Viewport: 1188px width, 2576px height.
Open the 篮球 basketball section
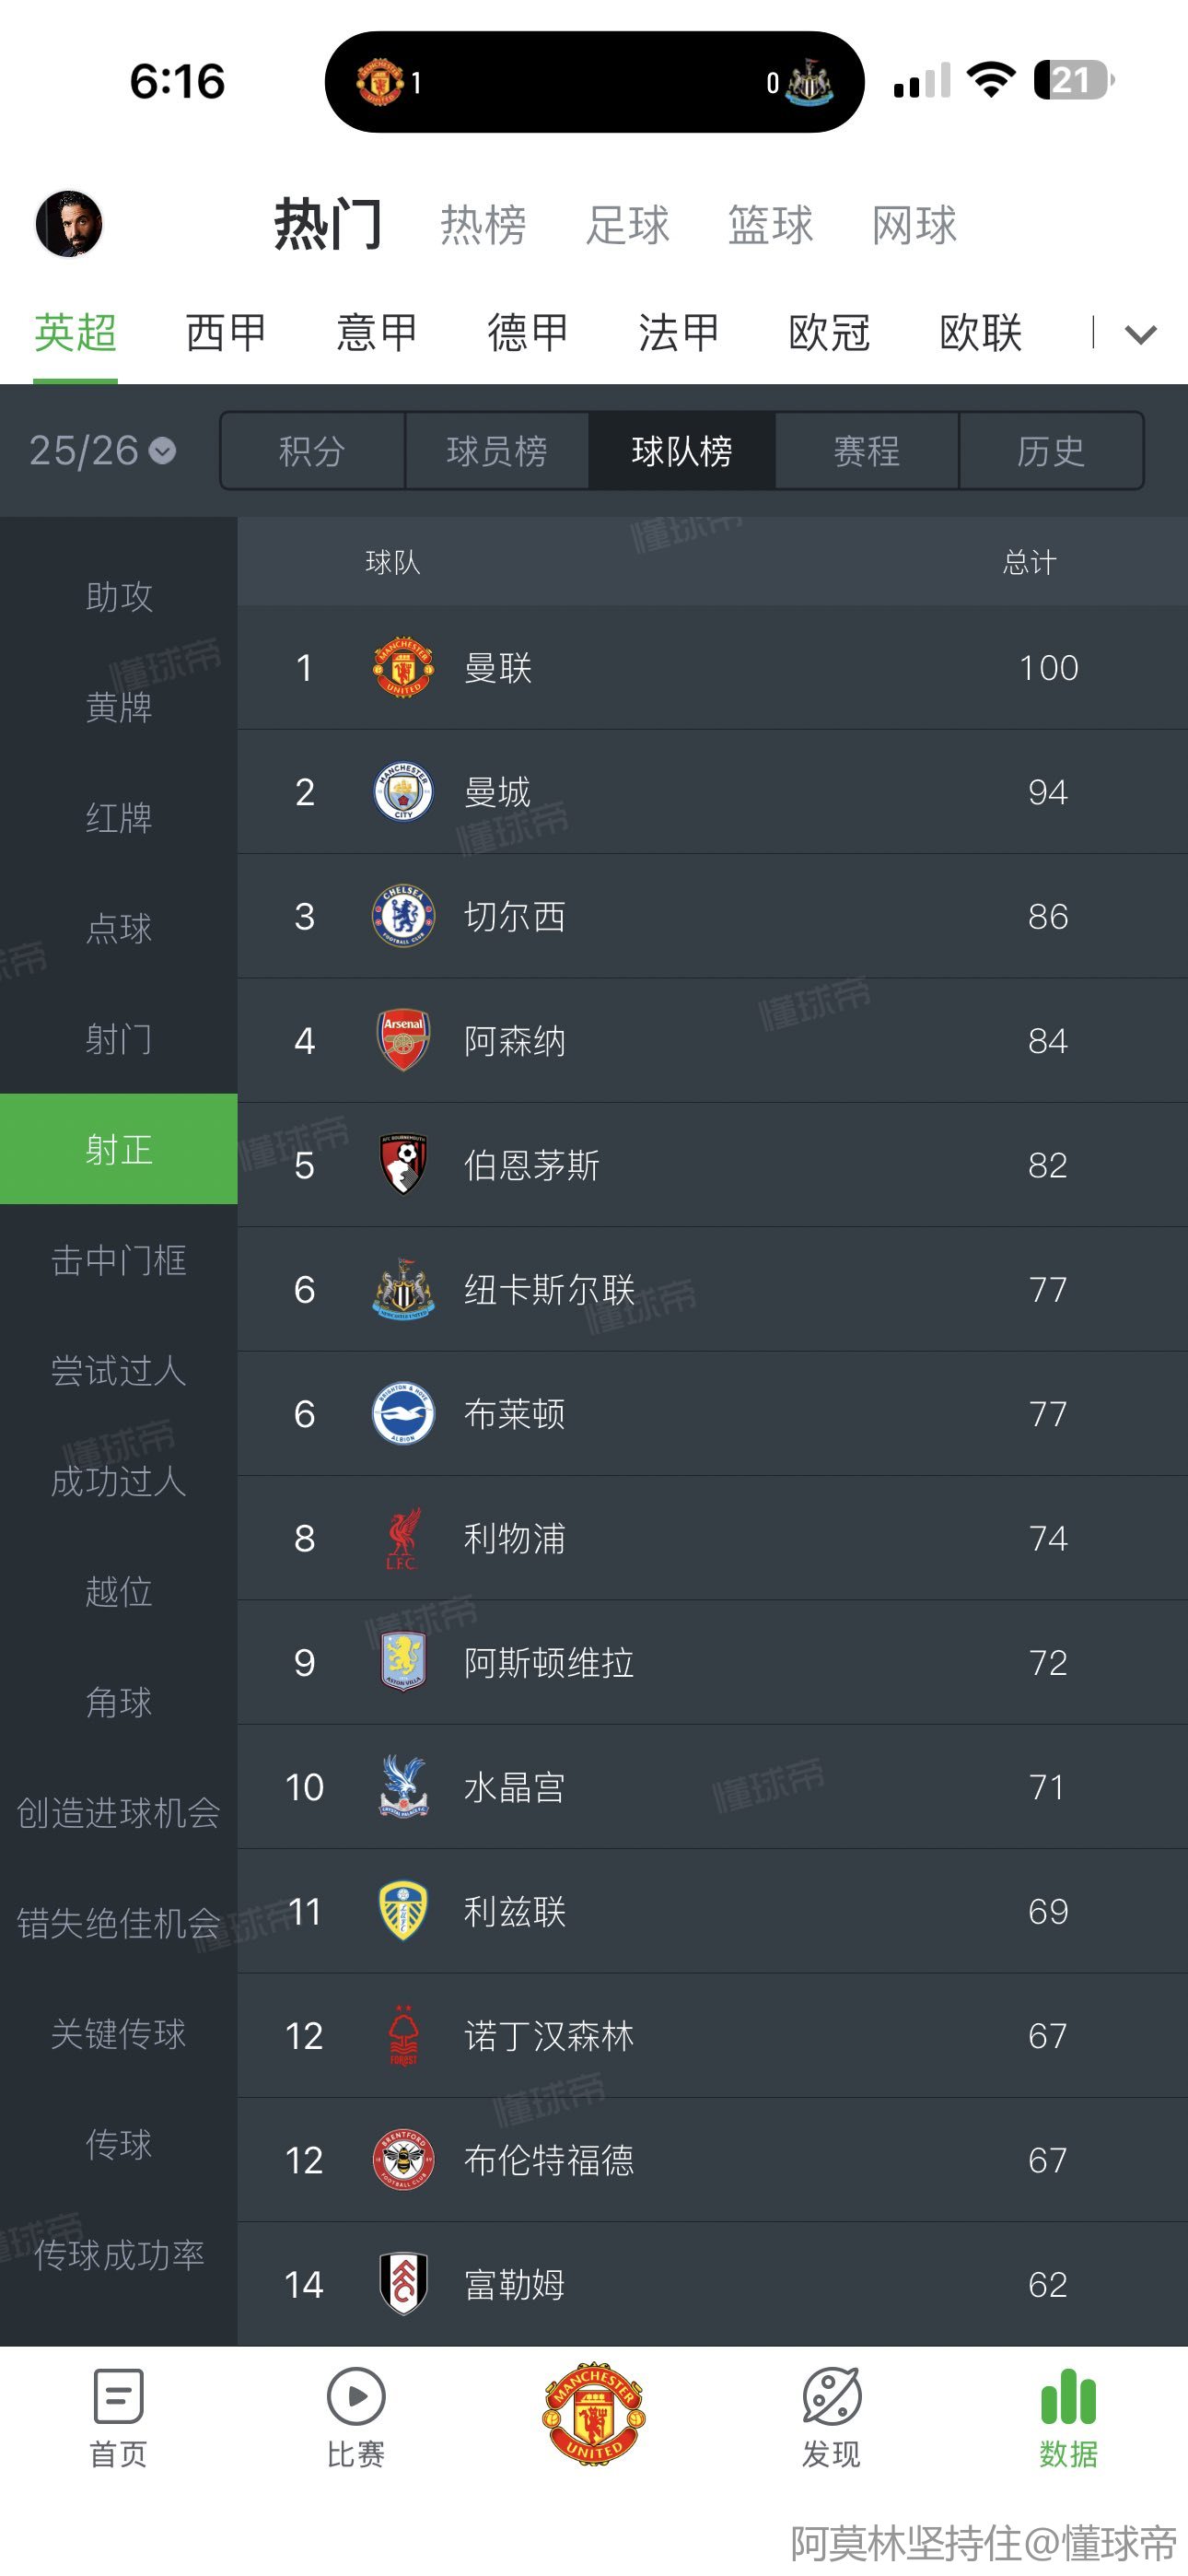click(770, 225)
